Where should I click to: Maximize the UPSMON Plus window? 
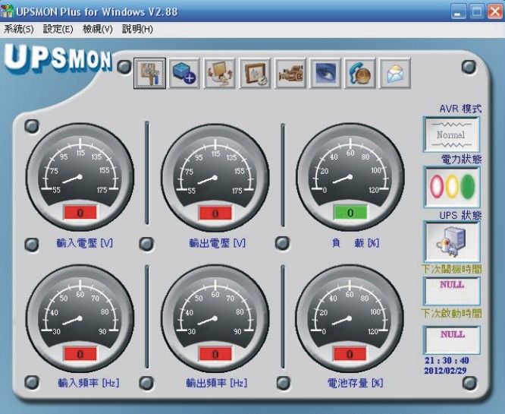pos(477,12)
